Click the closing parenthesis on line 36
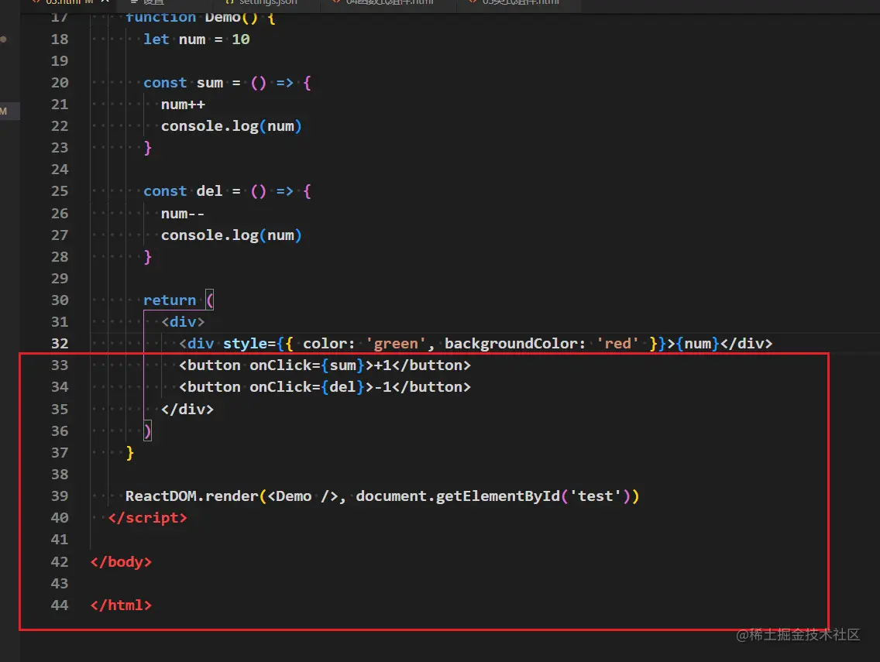Viewport: 880px width, 662px height. (x=148, y=431)
